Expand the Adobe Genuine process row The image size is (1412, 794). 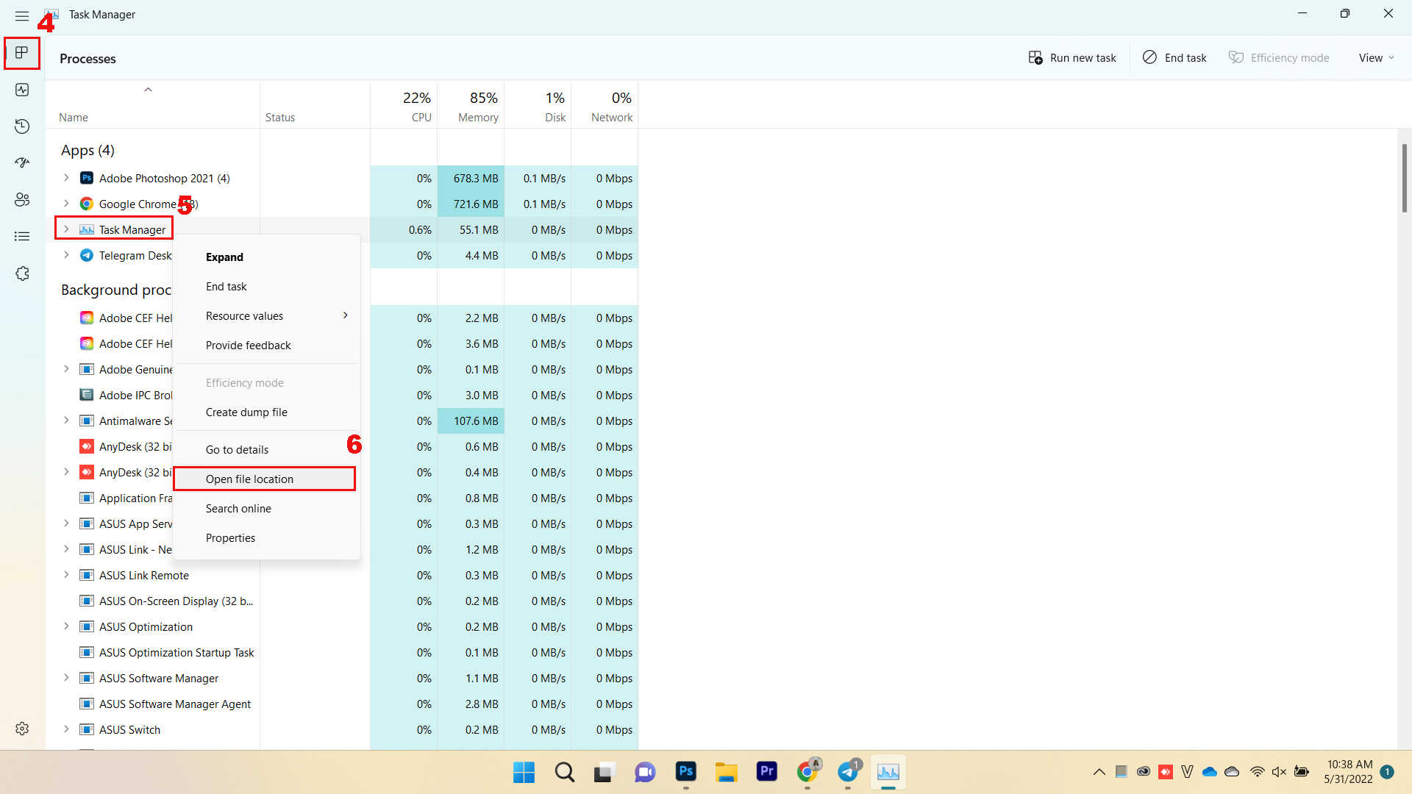pyautogui.click(x=66, y=370)
